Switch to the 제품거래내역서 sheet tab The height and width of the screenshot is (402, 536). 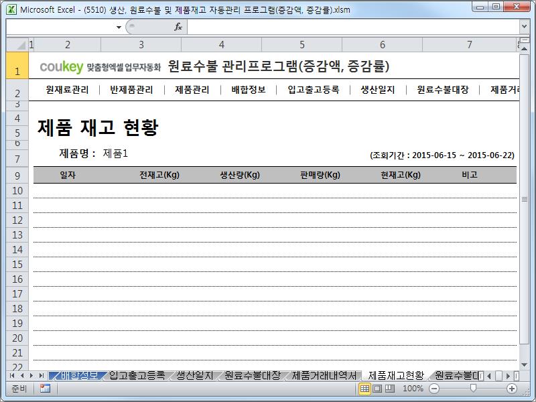tap(324, 376)
